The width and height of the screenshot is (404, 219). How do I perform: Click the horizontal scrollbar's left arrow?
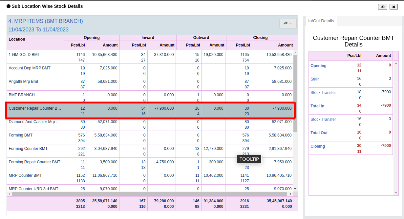tap(9, 194)
